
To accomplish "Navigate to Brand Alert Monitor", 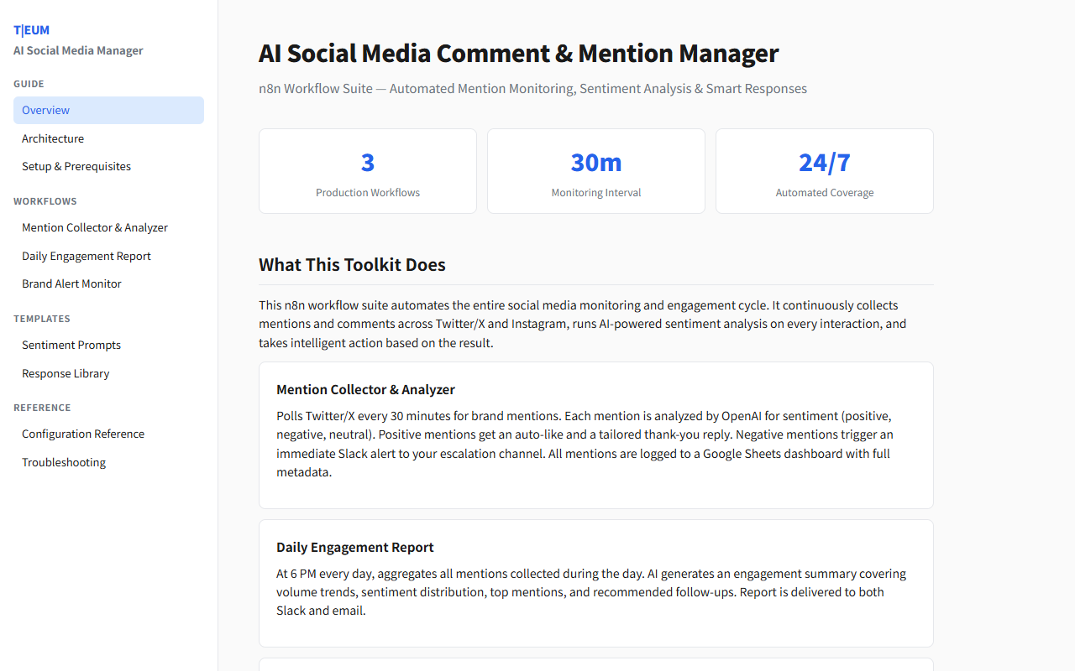I will coord(71,283).
